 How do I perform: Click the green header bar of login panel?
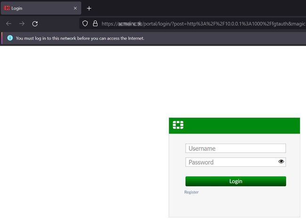[234, 126]
